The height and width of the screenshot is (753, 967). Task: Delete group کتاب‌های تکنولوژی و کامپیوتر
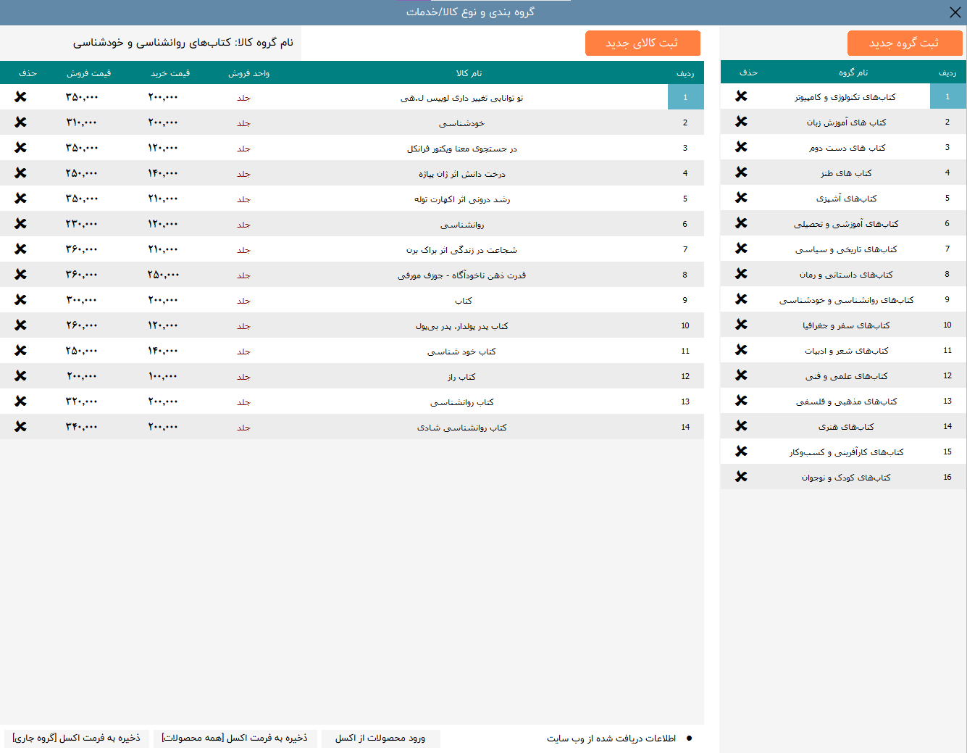(741, 96)
